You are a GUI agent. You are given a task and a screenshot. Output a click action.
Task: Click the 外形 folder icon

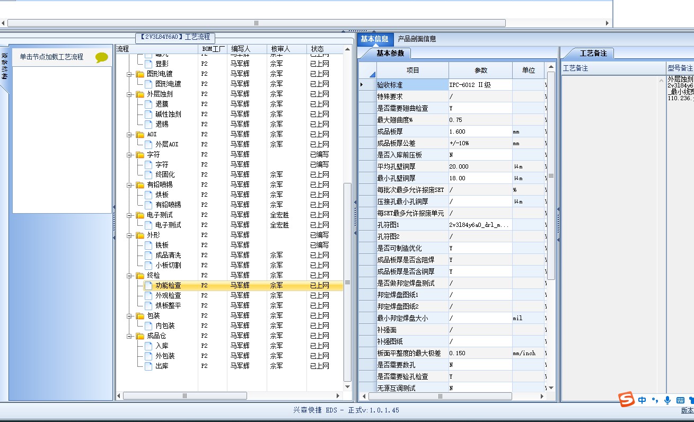pos(140,235)
